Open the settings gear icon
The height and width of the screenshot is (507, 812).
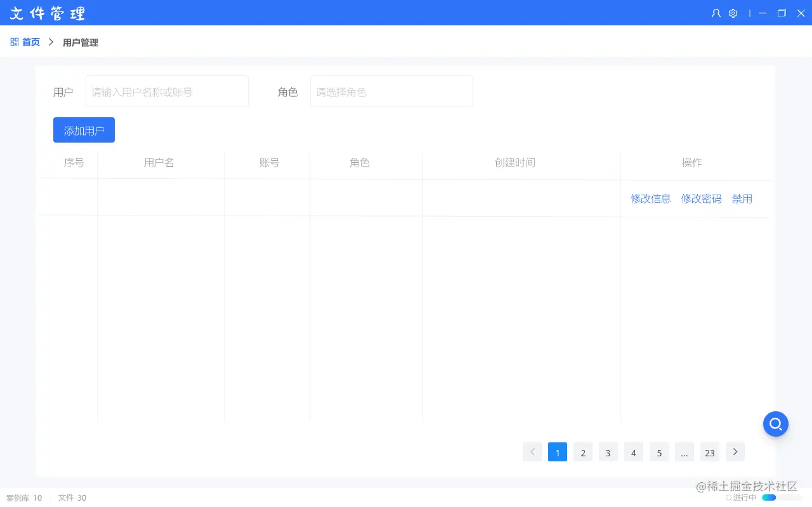(733, 13)
